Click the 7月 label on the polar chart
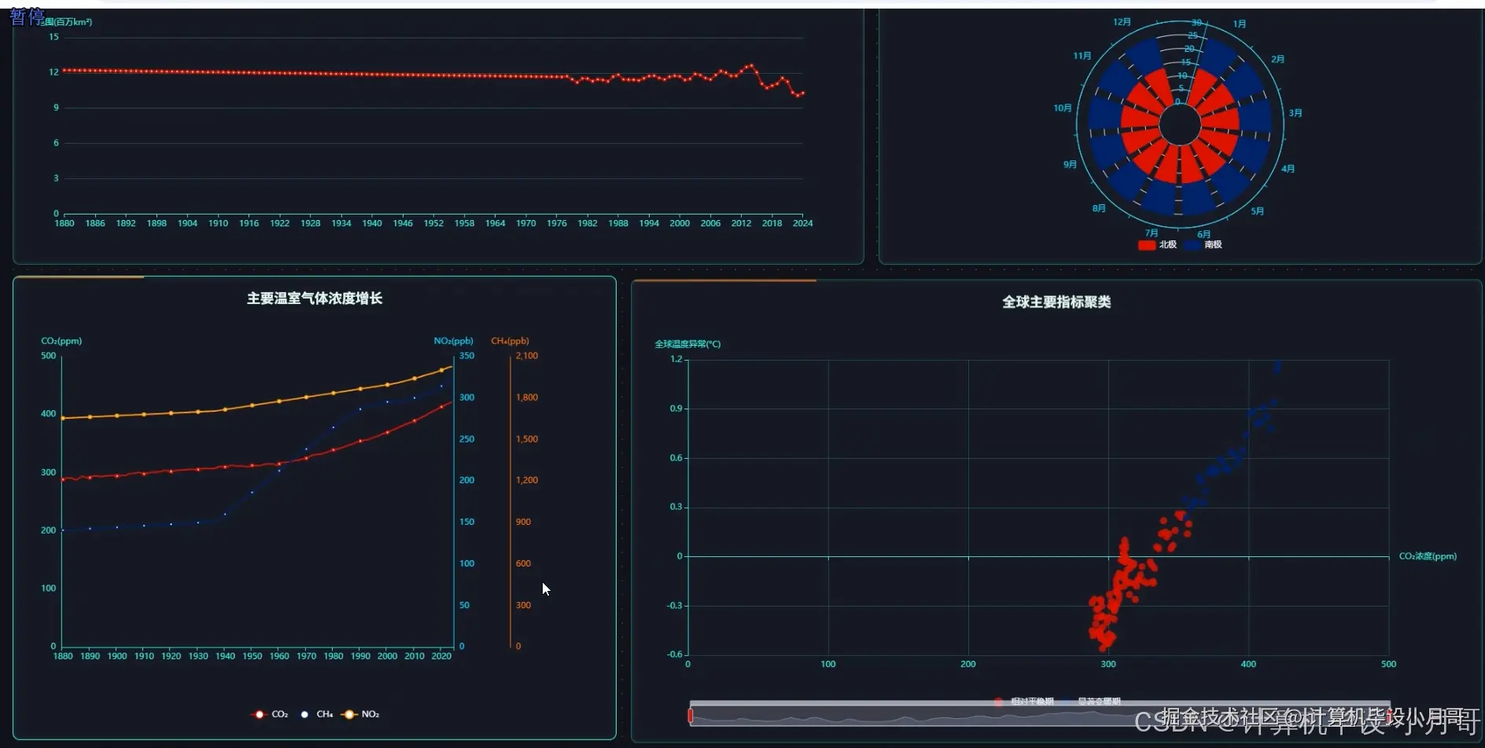The height and width of the screenshot is (748, 1485). point(1152,233)
